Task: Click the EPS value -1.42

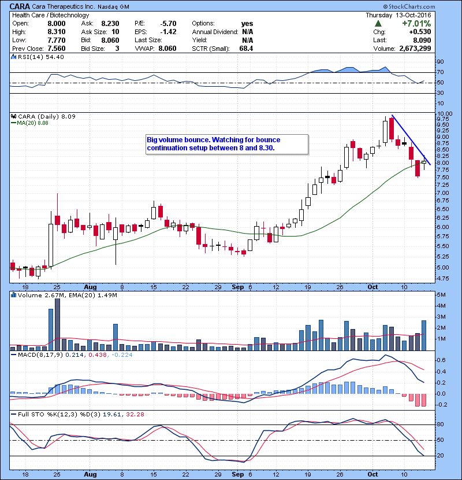Action: tap(168, 32)
